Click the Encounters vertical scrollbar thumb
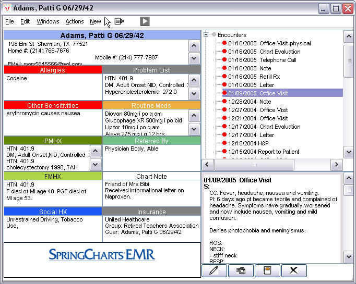The image size is (356, 284). coord(349,61)
